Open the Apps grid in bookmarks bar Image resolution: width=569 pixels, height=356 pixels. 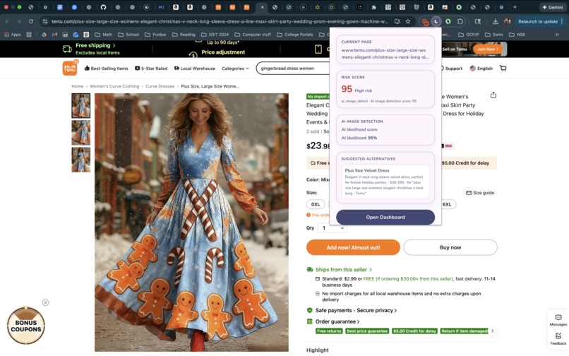[13, 35]
